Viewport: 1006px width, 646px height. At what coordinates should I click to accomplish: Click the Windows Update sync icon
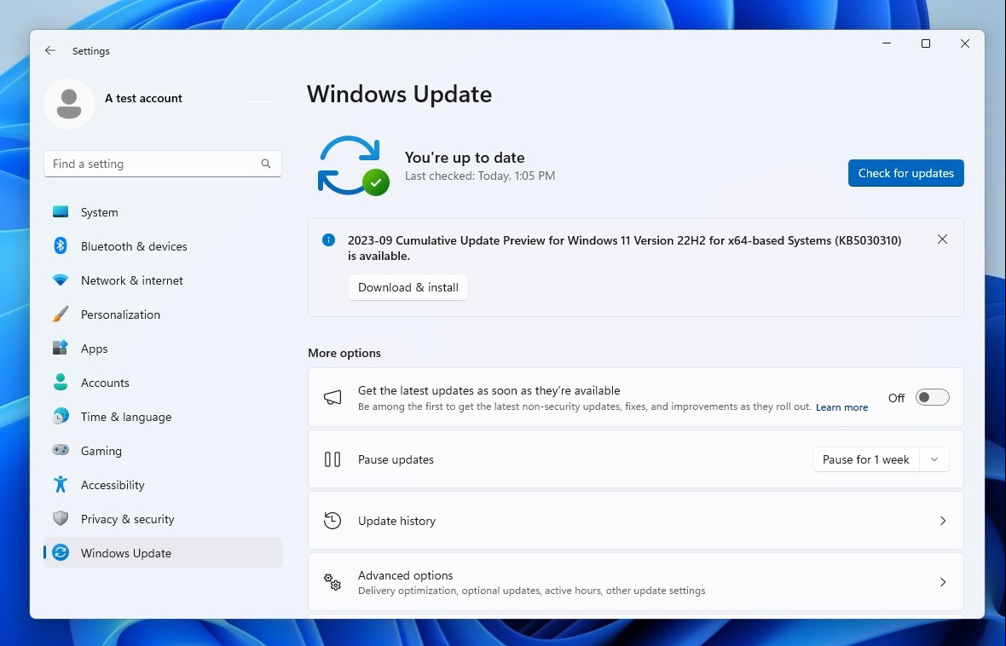61,552
